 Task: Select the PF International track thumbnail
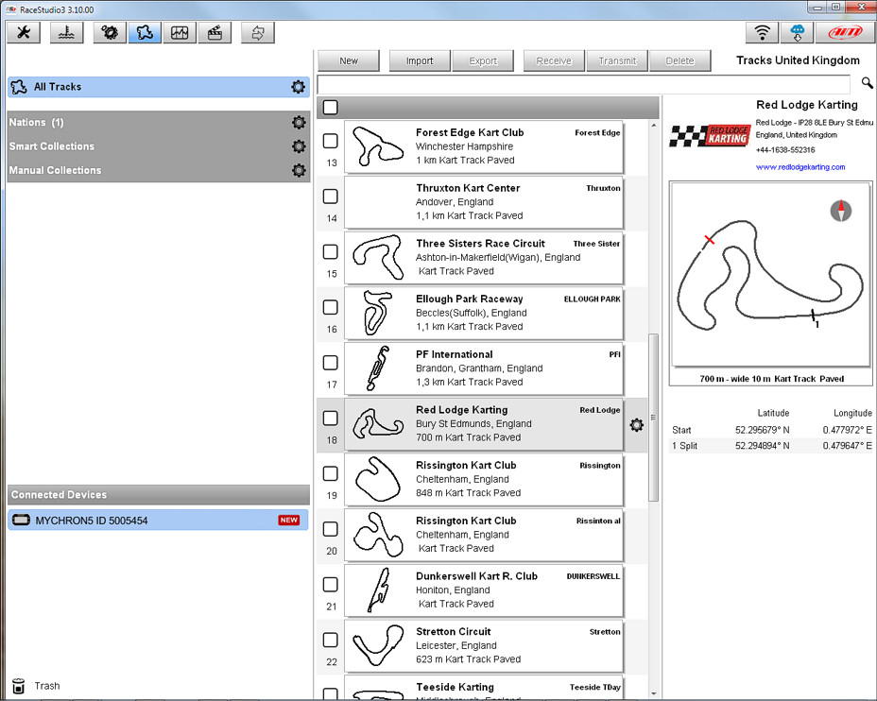(378, 368)
